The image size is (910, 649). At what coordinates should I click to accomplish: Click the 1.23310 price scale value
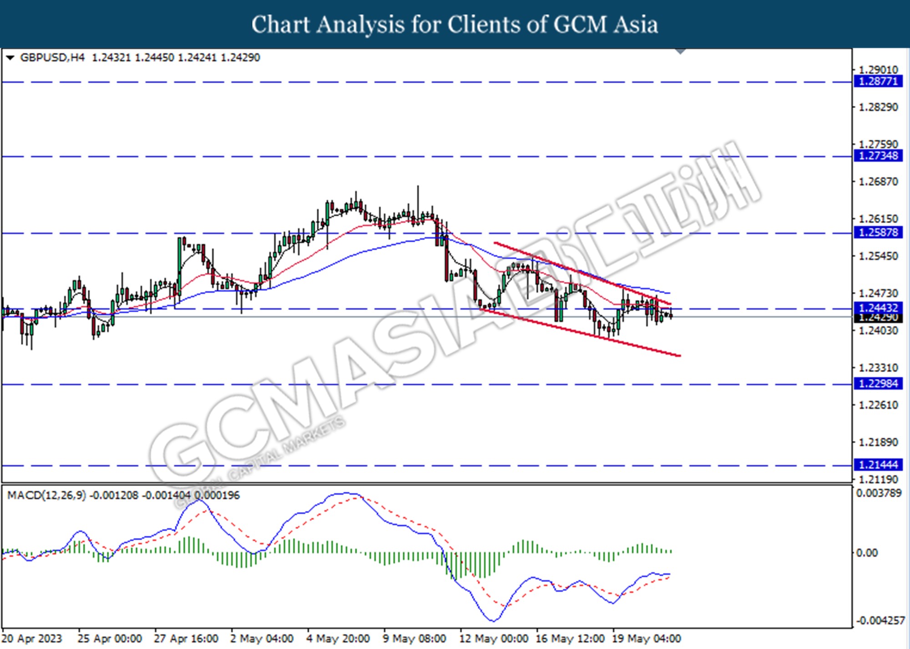(x=878, y=368)
